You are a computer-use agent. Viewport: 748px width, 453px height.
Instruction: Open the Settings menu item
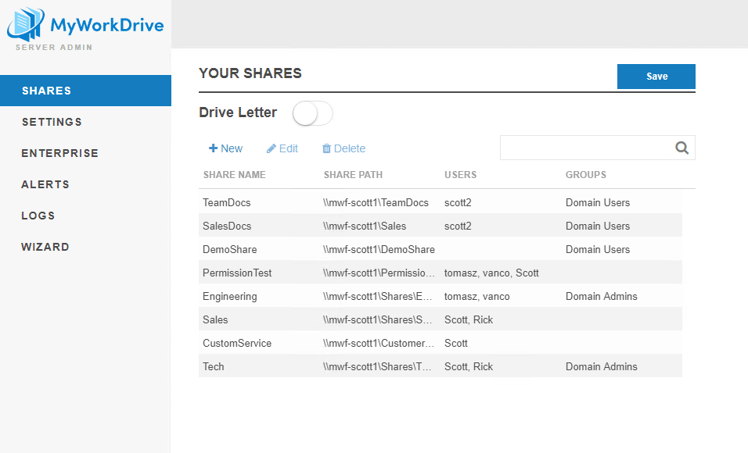click(52, 122)
